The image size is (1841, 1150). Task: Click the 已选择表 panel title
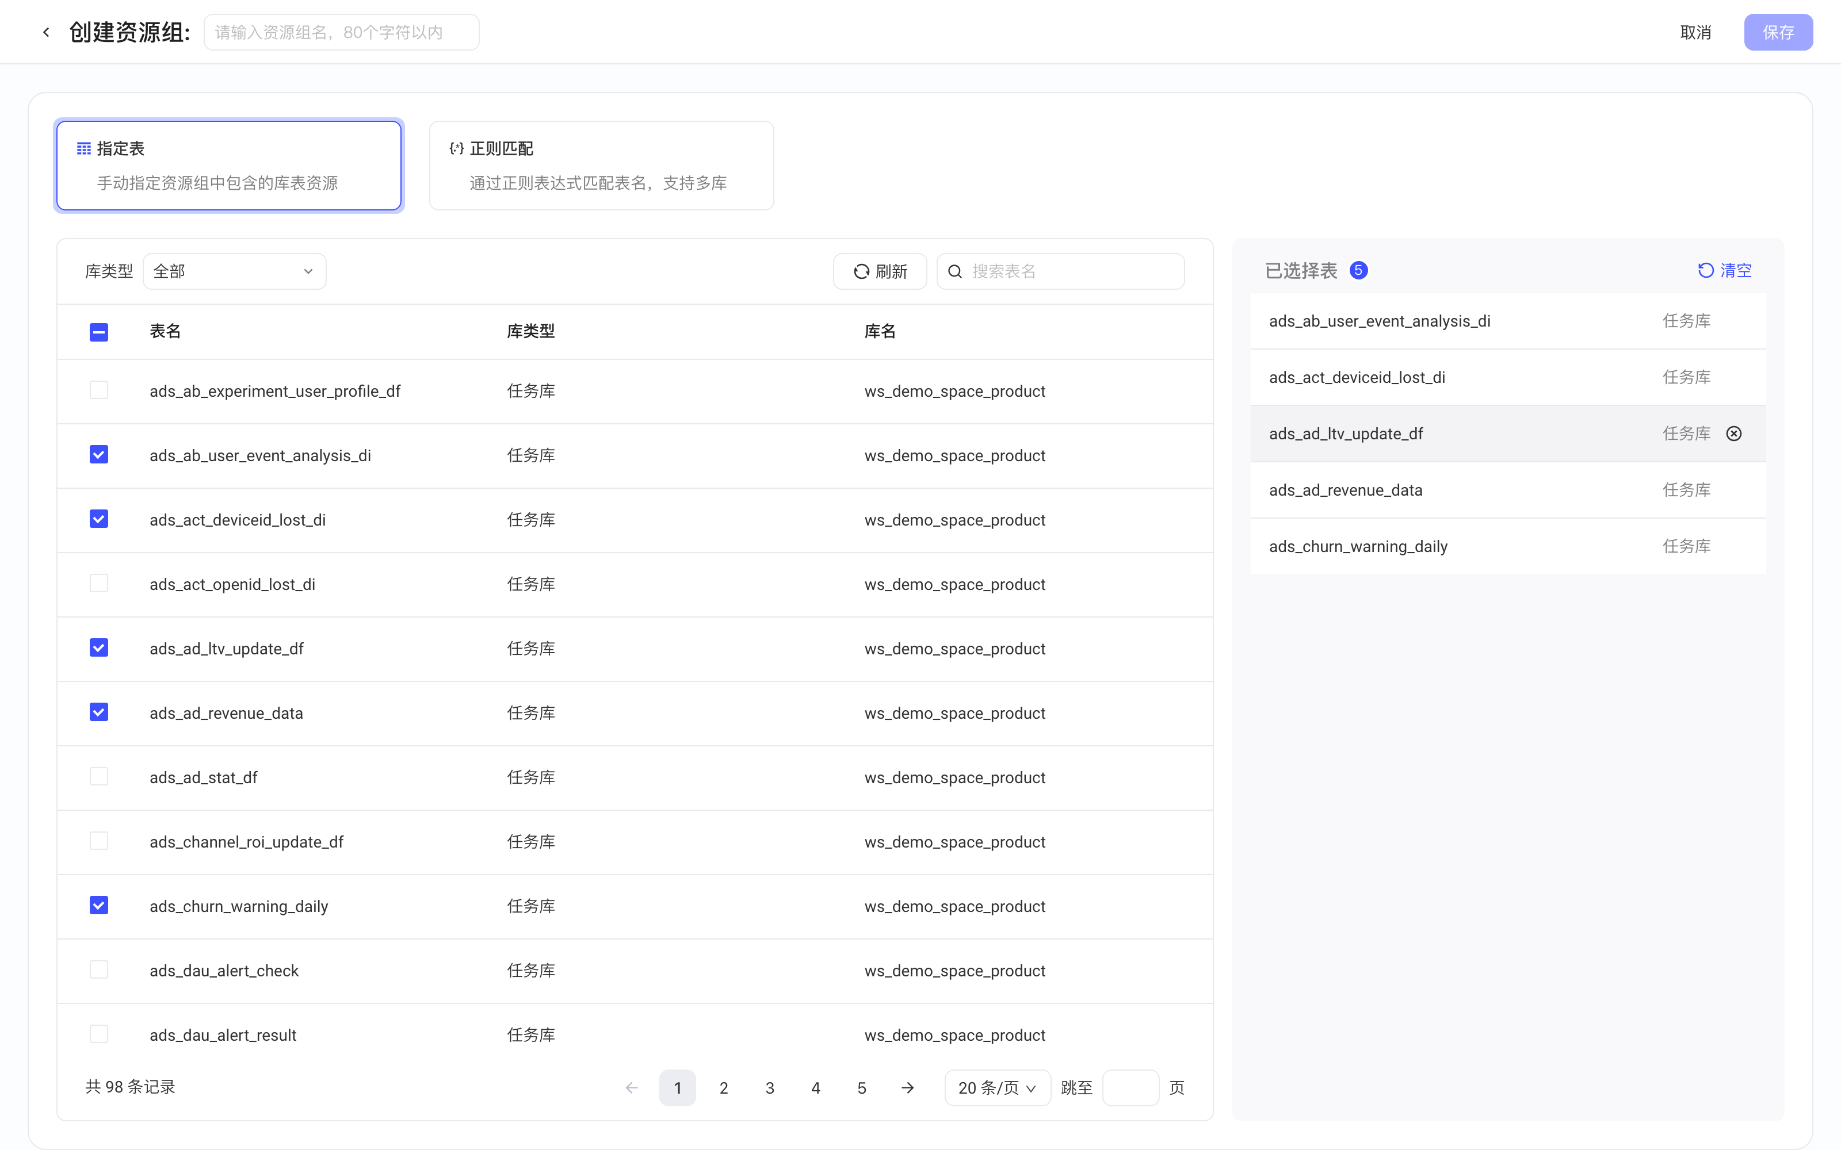click(x=1301, y=270)
